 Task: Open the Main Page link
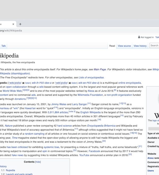[x=100, y=69]
